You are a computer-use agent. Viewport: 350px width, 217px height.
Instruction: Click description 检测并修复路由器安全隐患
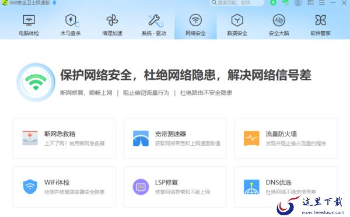(x=74, y=192)
